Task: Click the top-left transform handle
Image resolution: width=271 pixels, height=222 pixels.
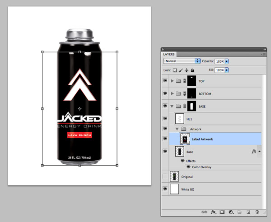Action: [42, 52]
